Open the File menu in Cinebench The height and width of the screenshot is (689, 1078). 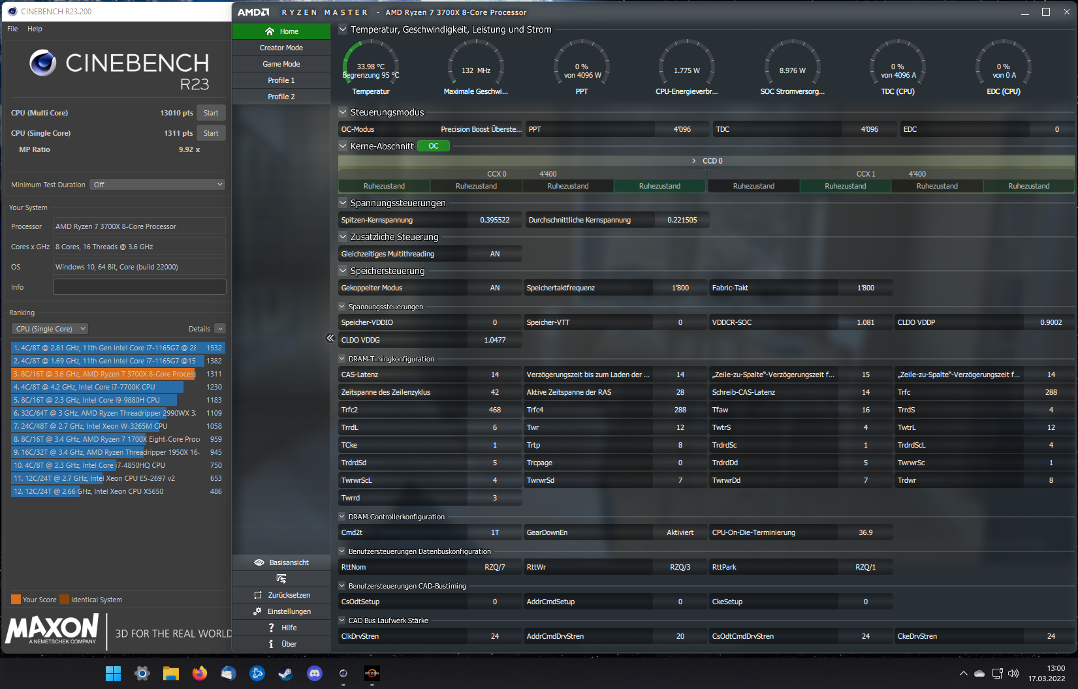[12, 29]
